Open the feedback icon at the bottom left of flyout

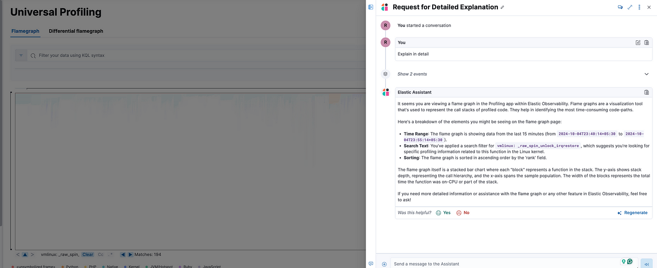point(371,264)
